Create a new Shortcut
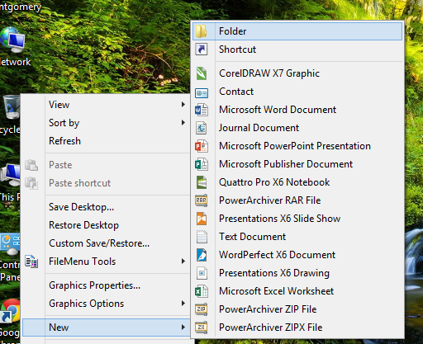 tap(297, 49)
